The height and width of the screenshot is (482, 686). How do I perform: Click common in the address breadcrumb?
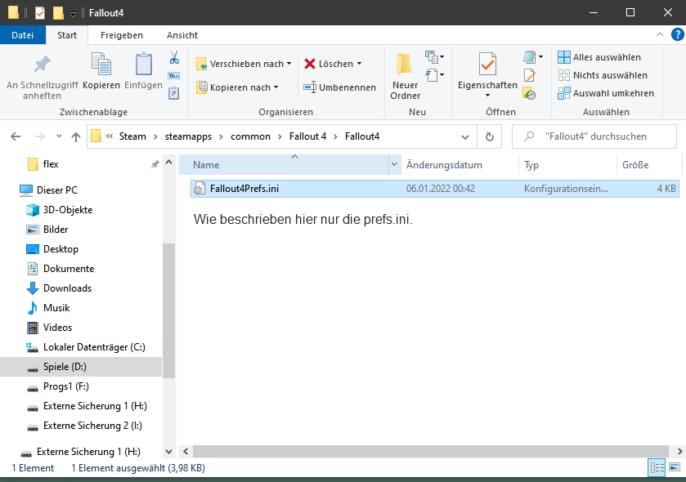250,136
